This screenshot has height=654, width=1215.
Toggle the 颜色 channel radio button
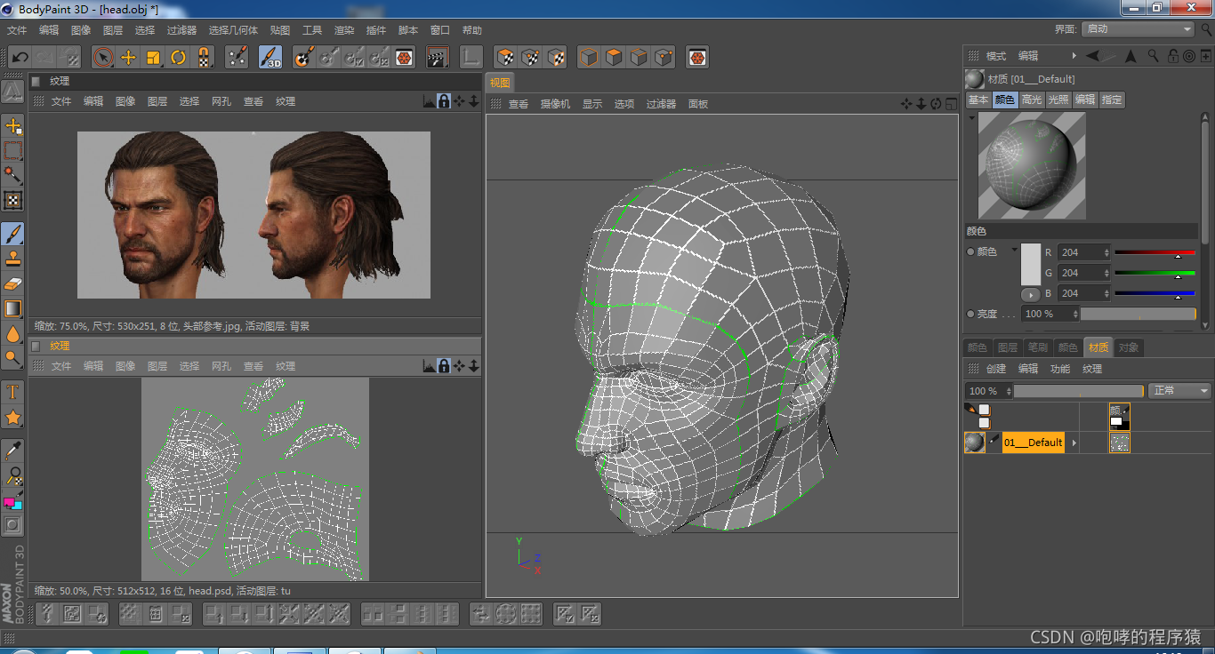pos(971,252)
